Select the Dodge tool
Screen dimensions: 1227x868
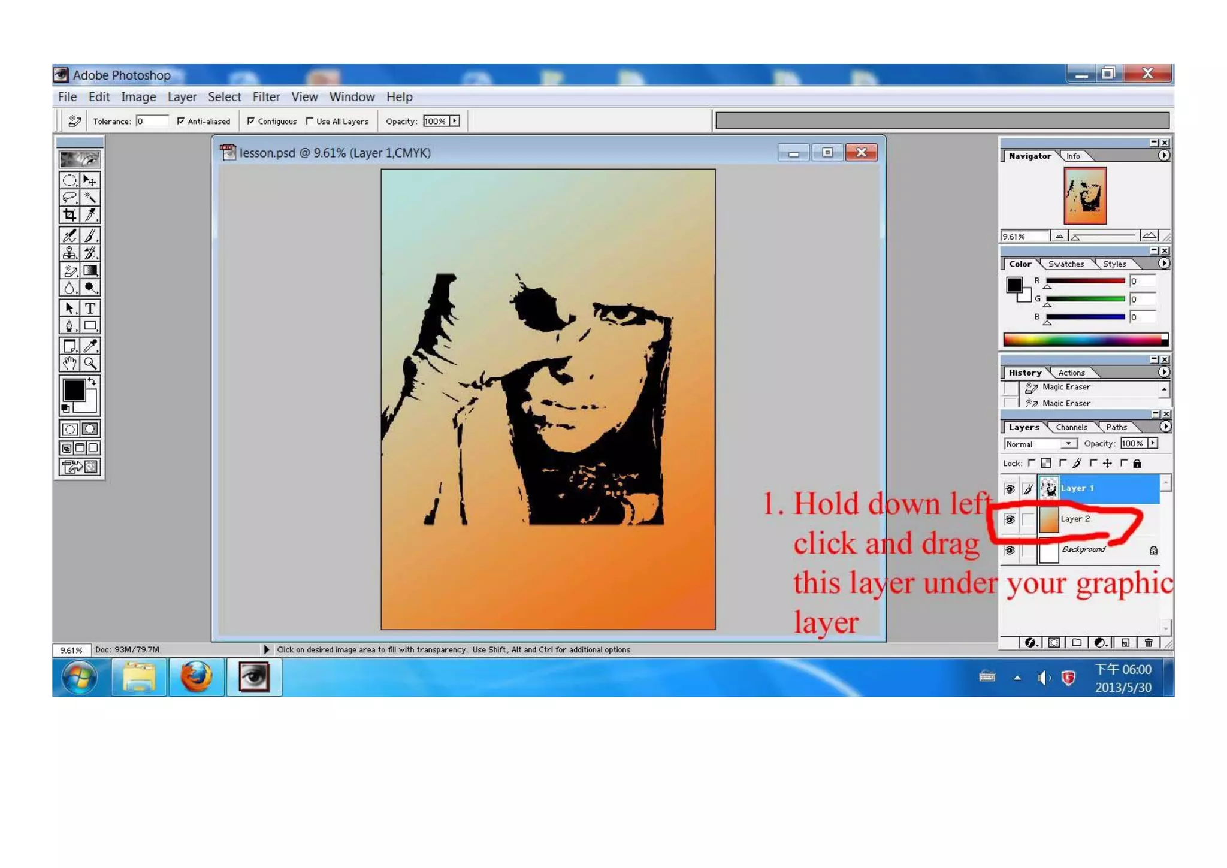(x=90, y=288)
